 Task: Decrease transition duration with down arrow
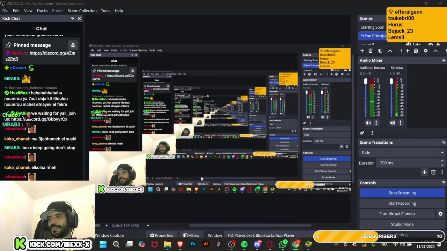coord(442,165)
